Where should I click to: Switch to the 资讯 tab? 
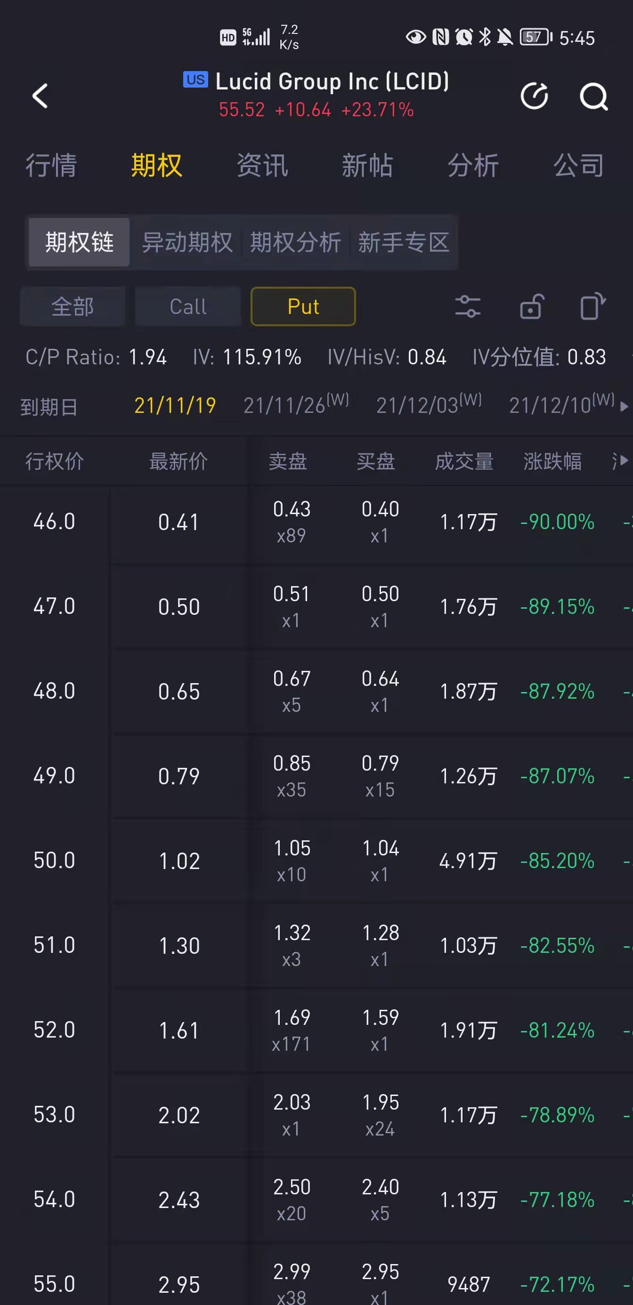pyautogui.click(x=262, y=165)
